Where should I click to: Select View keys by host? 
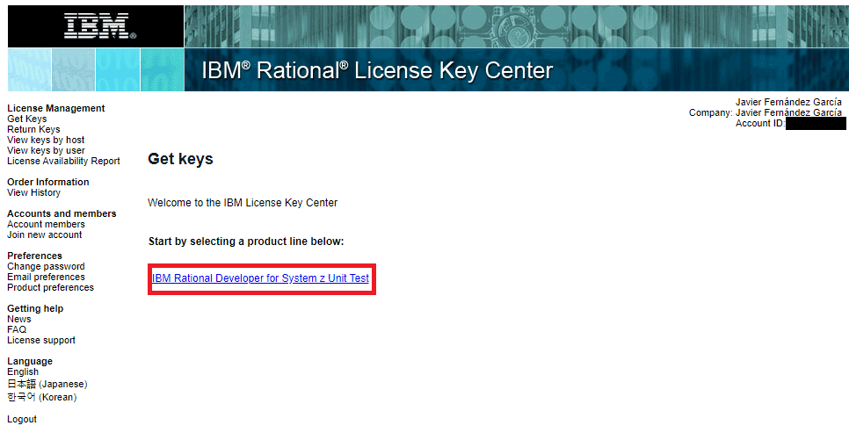tap(46, 140)
